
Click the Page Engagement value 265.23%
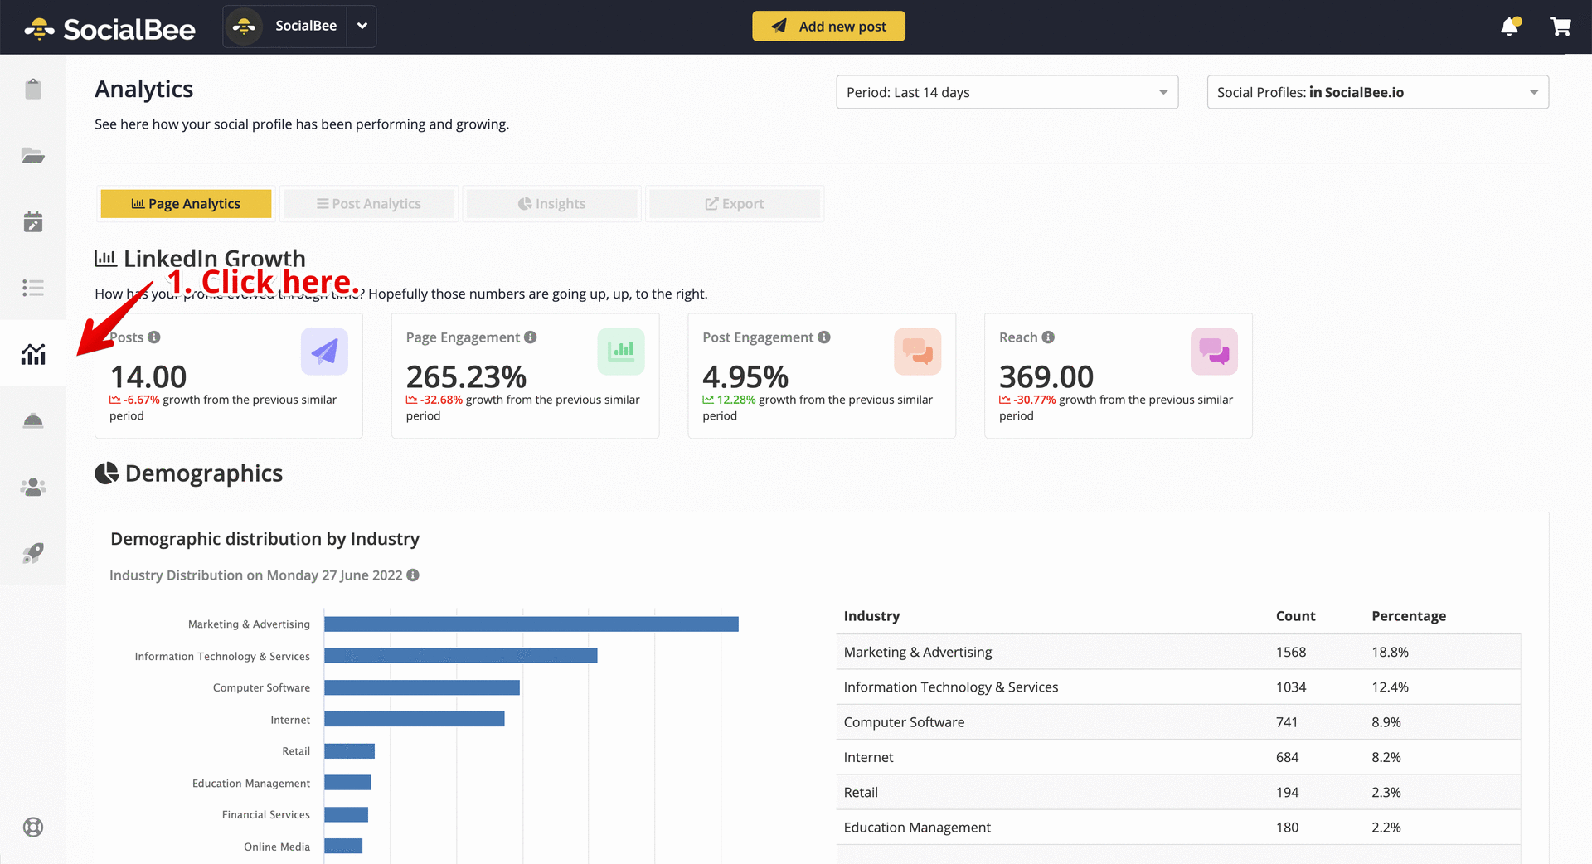click(466, 376)
